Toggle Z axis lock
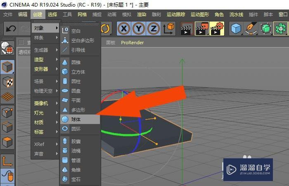The height and width of the screenshot is (186, 289). (153, 29)
